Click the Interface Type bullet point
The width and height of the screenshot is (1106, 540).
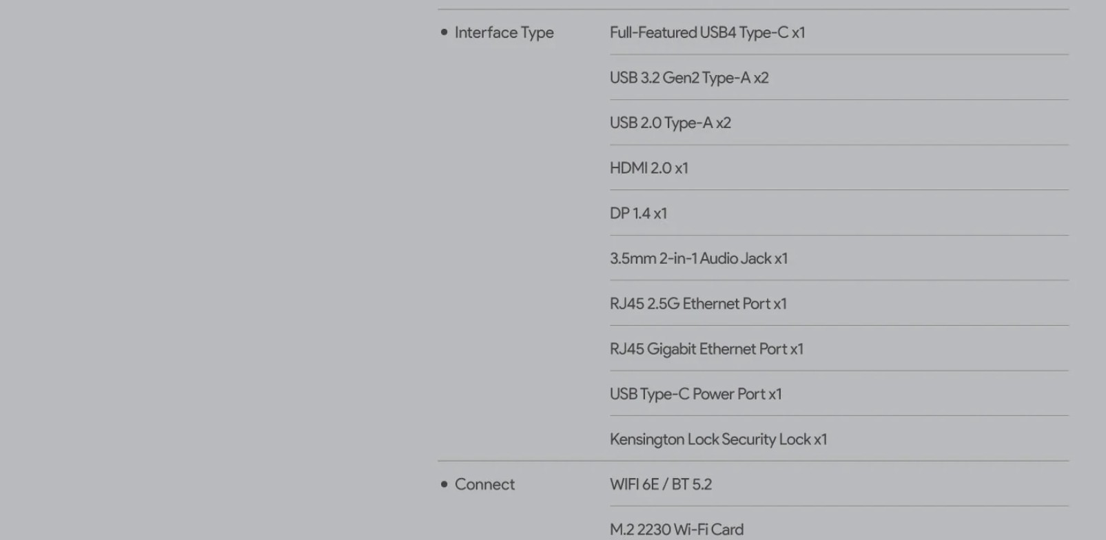(x=444, y=32)
